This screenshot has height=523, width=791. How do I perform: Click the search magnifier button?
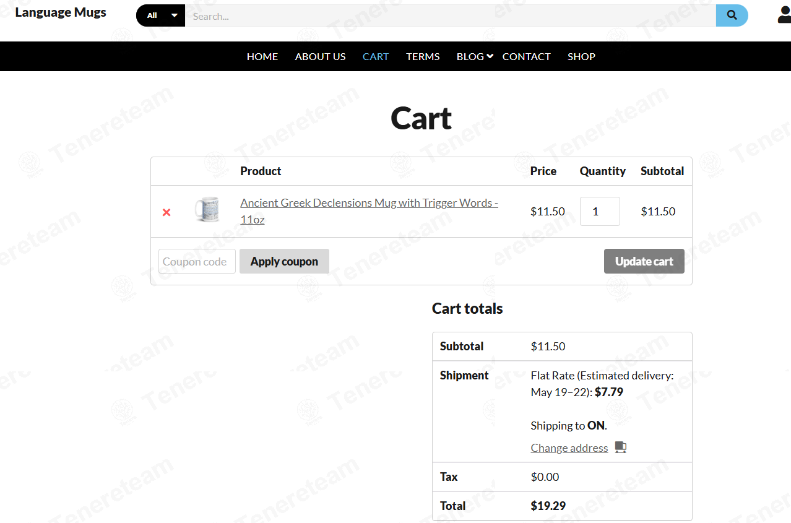[732, 15]
